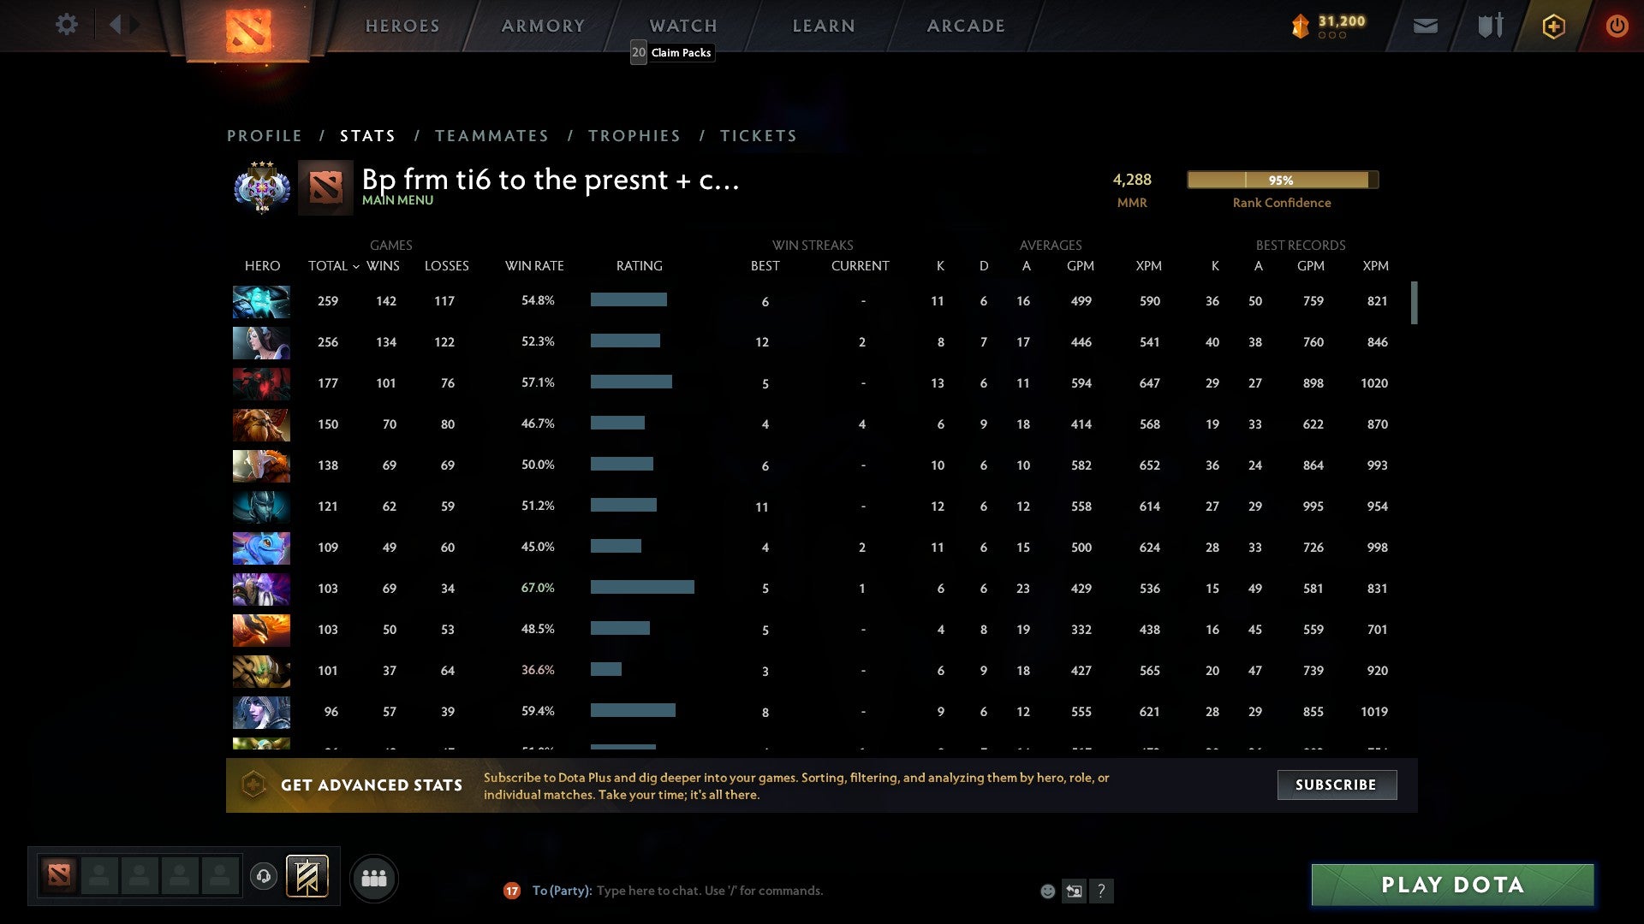Open the mail inbox icon
This screenshot has width=1644, height=924.
click(x=1425, y=27)
